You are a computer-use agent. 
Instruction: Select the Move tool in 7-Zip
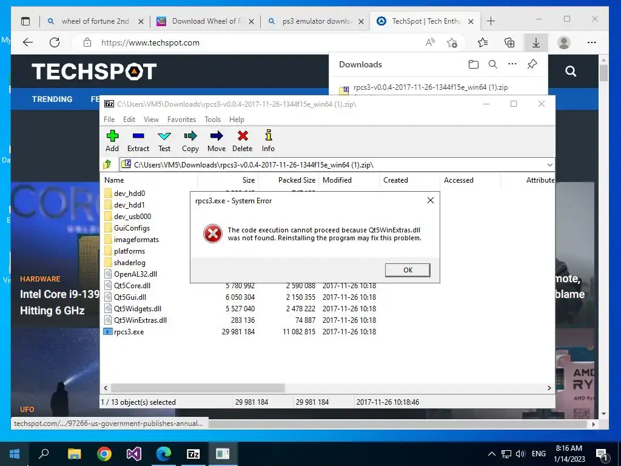217,141
